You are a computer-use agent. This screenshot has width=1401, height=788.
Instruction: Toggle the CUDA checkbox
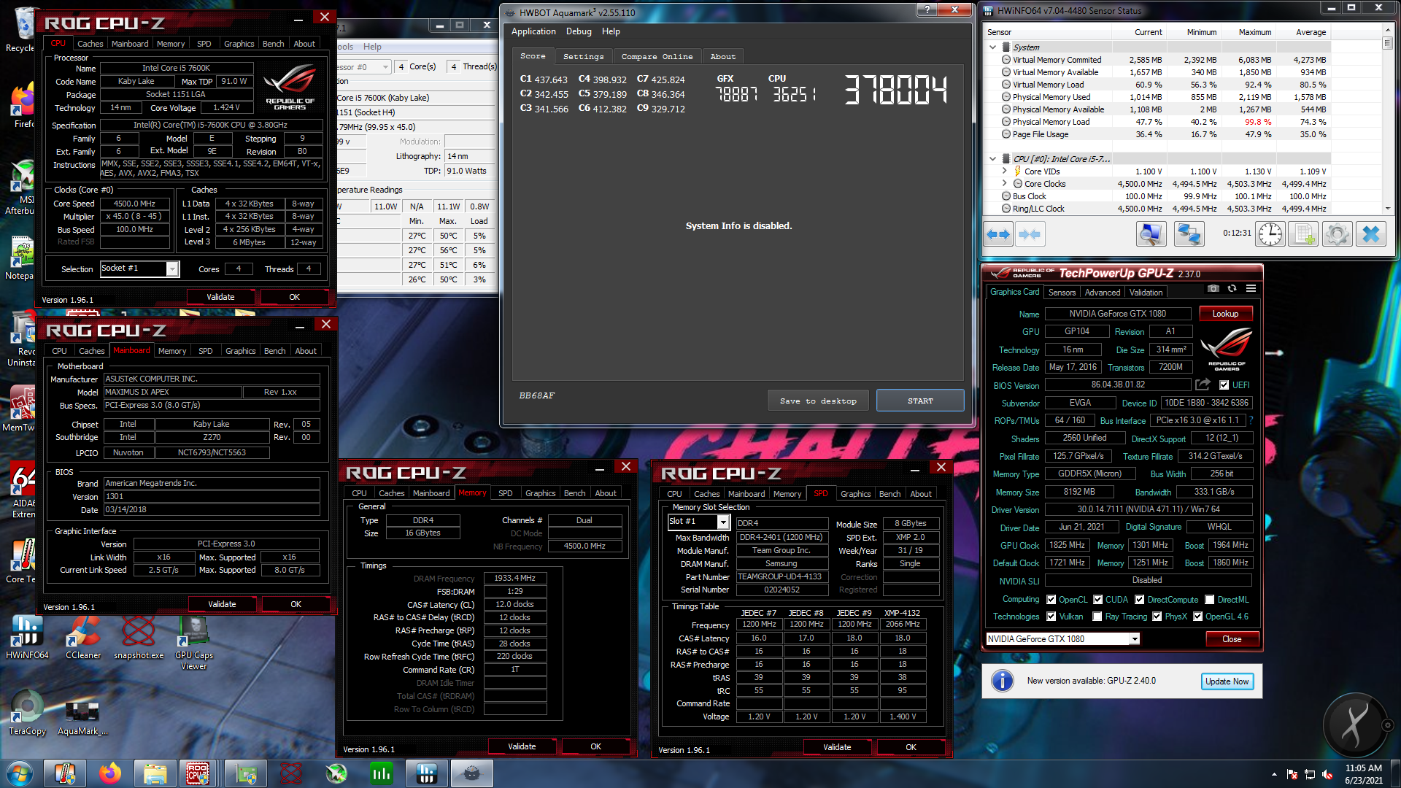click(1097, 600)
